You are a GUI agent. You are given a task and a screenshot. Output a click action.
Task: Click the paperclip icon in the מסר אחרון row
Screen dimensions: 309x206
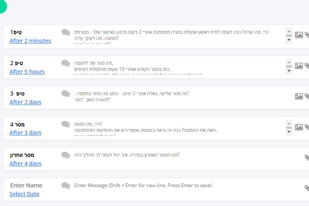click(x=307, y=157)
